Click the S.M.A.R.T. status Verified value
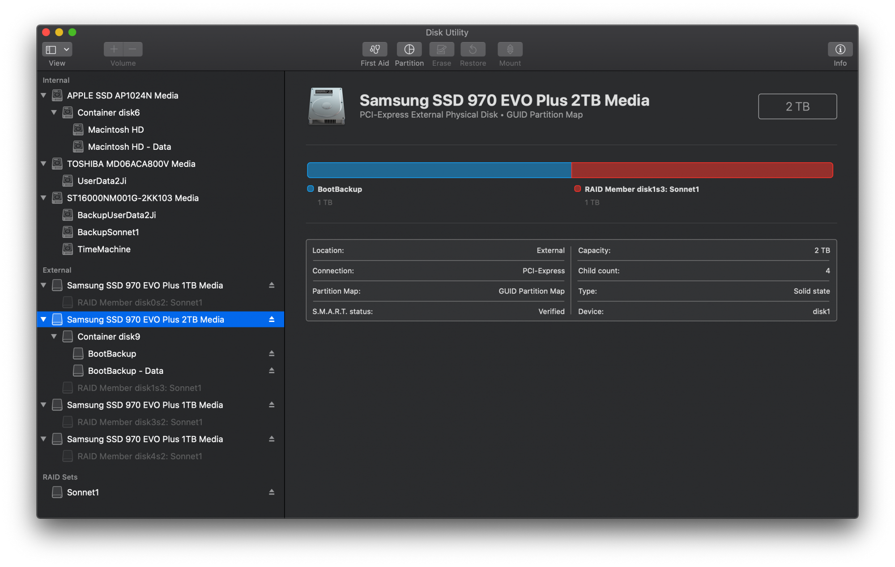Screen dimensions: 895x567 click(551, 311)
